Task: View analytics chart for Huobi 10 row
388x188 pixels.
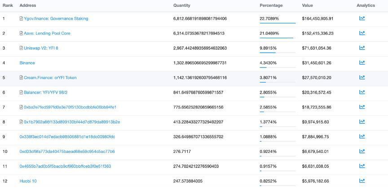Action: coord(362,181)
